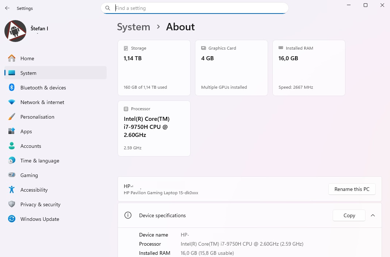Click the Installed RAM 16,0 GB card
This screenshot has width=390, height=257.
[x=309, y=68]
